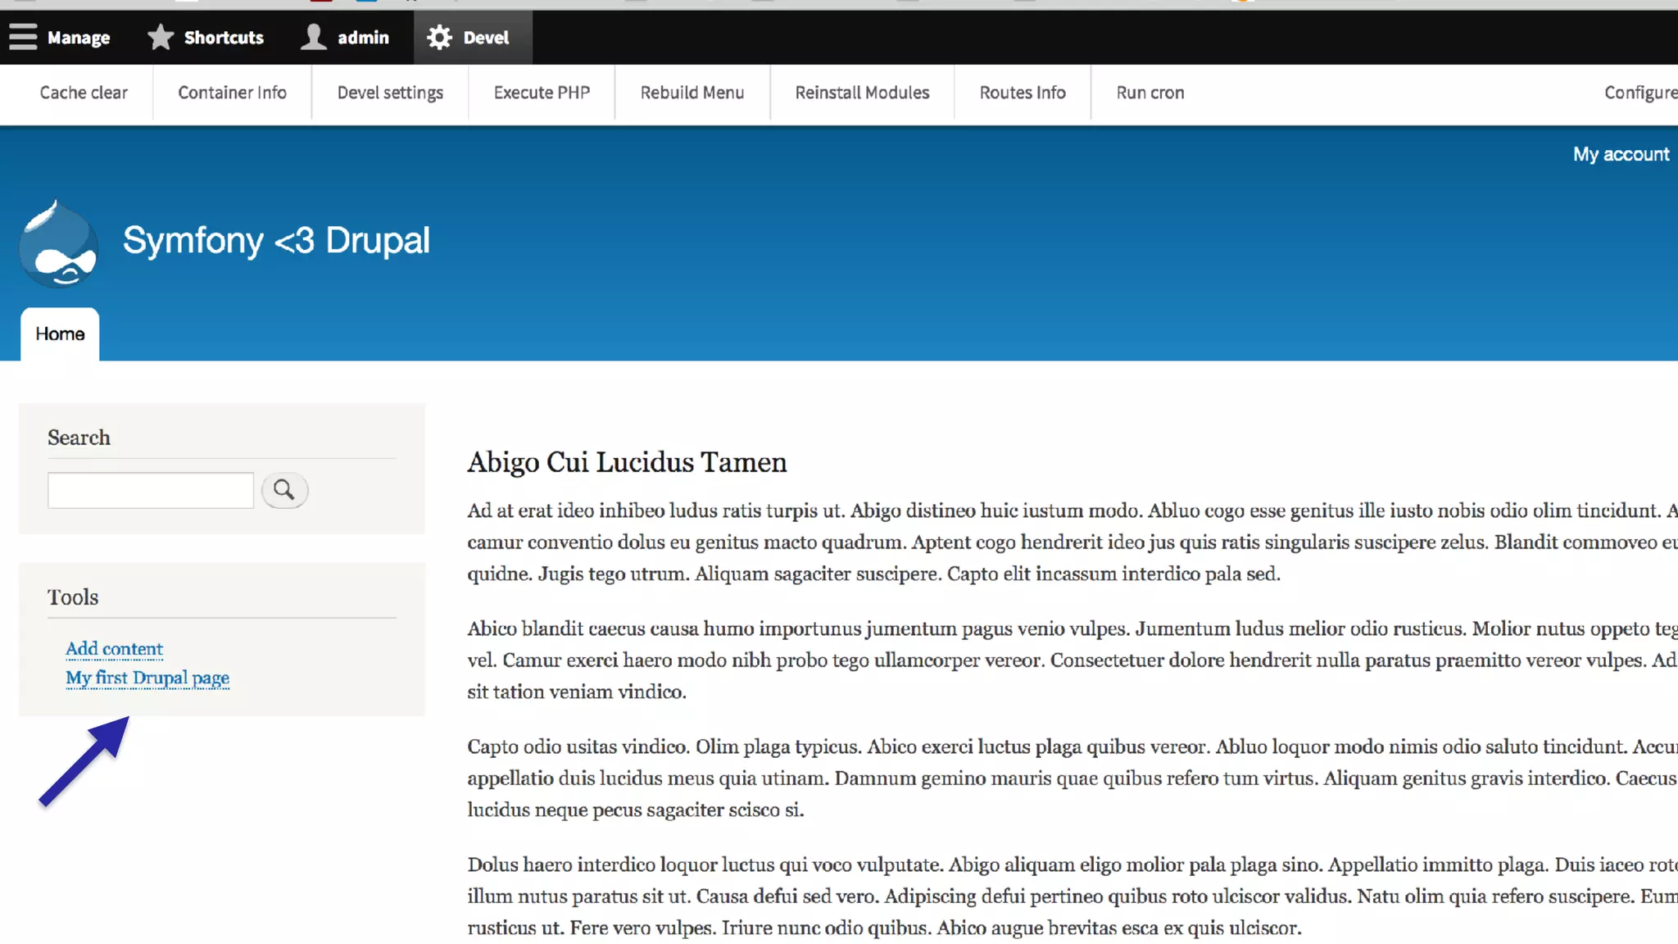This screenshot has height=944, width=1678.
Task: Click the admin user silhouette icon
Action: tap(313, 37)
